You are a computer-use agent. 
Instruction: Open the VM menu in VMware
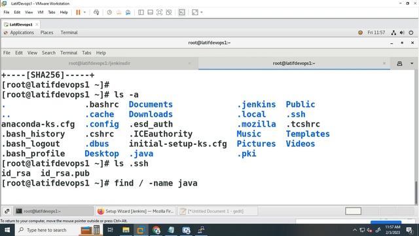click(x=41, y=12)
